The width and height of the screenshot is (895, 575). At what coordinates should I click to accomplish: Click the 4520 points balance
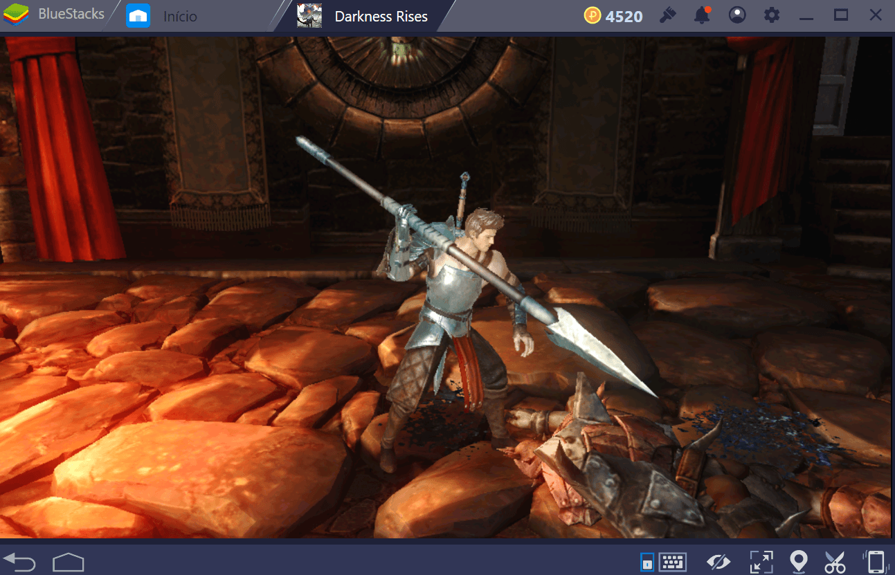coord(624,17)
